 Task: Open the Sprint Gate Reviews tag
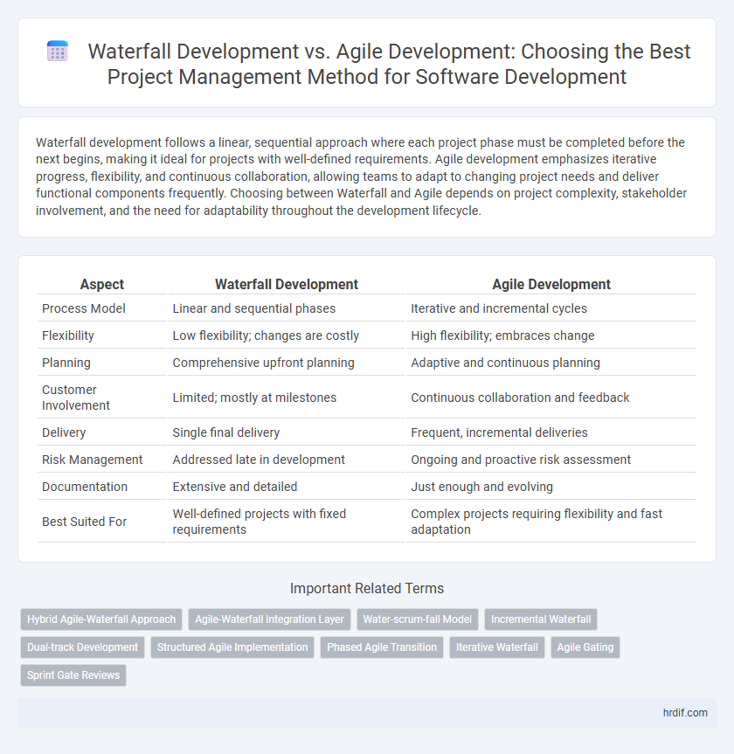(x=73, y=675)
